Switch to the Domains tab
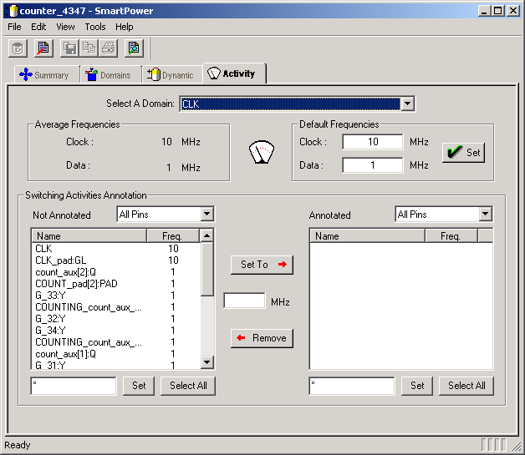The width and height of the screenshot is (525, 455). tap(110, 74)
